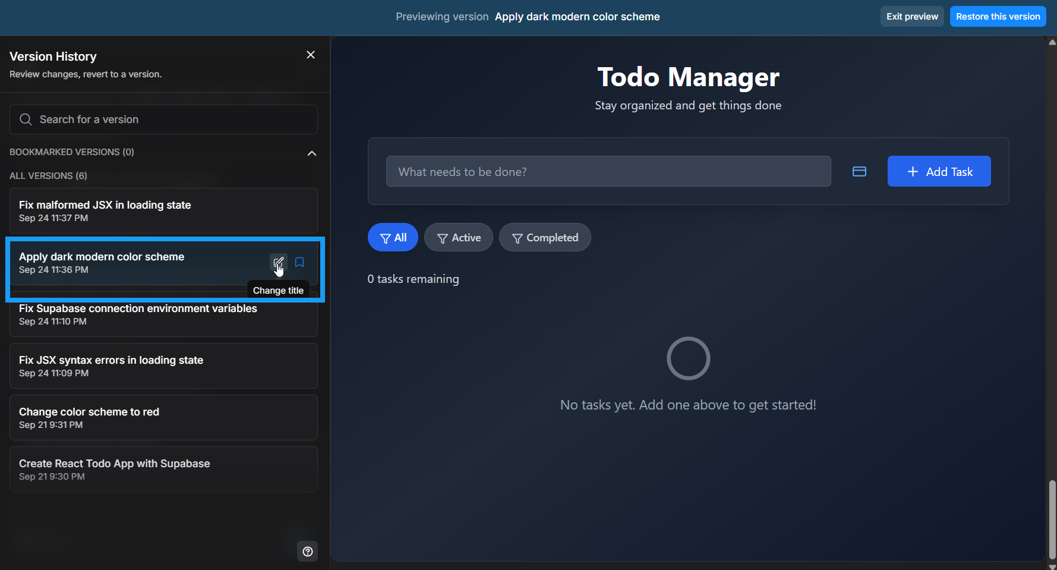Bookmark the Apply dark modern color scheme version

299,262
